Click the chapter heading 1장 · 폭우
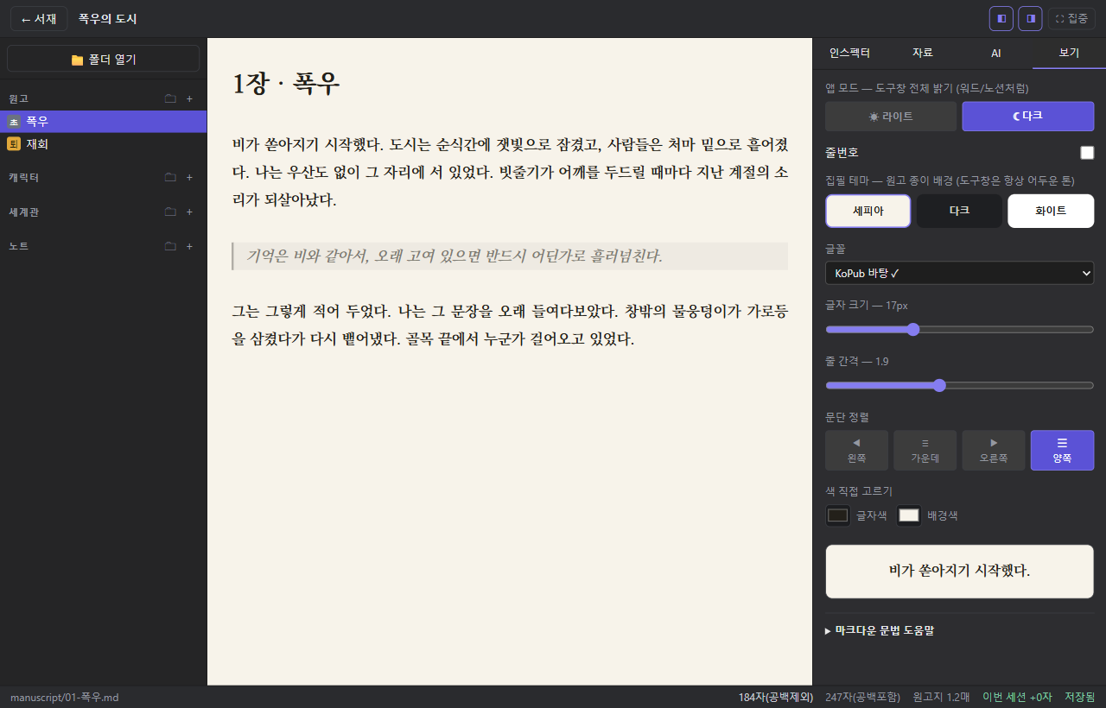1106x708 pixels. click(x=286, y=84)
